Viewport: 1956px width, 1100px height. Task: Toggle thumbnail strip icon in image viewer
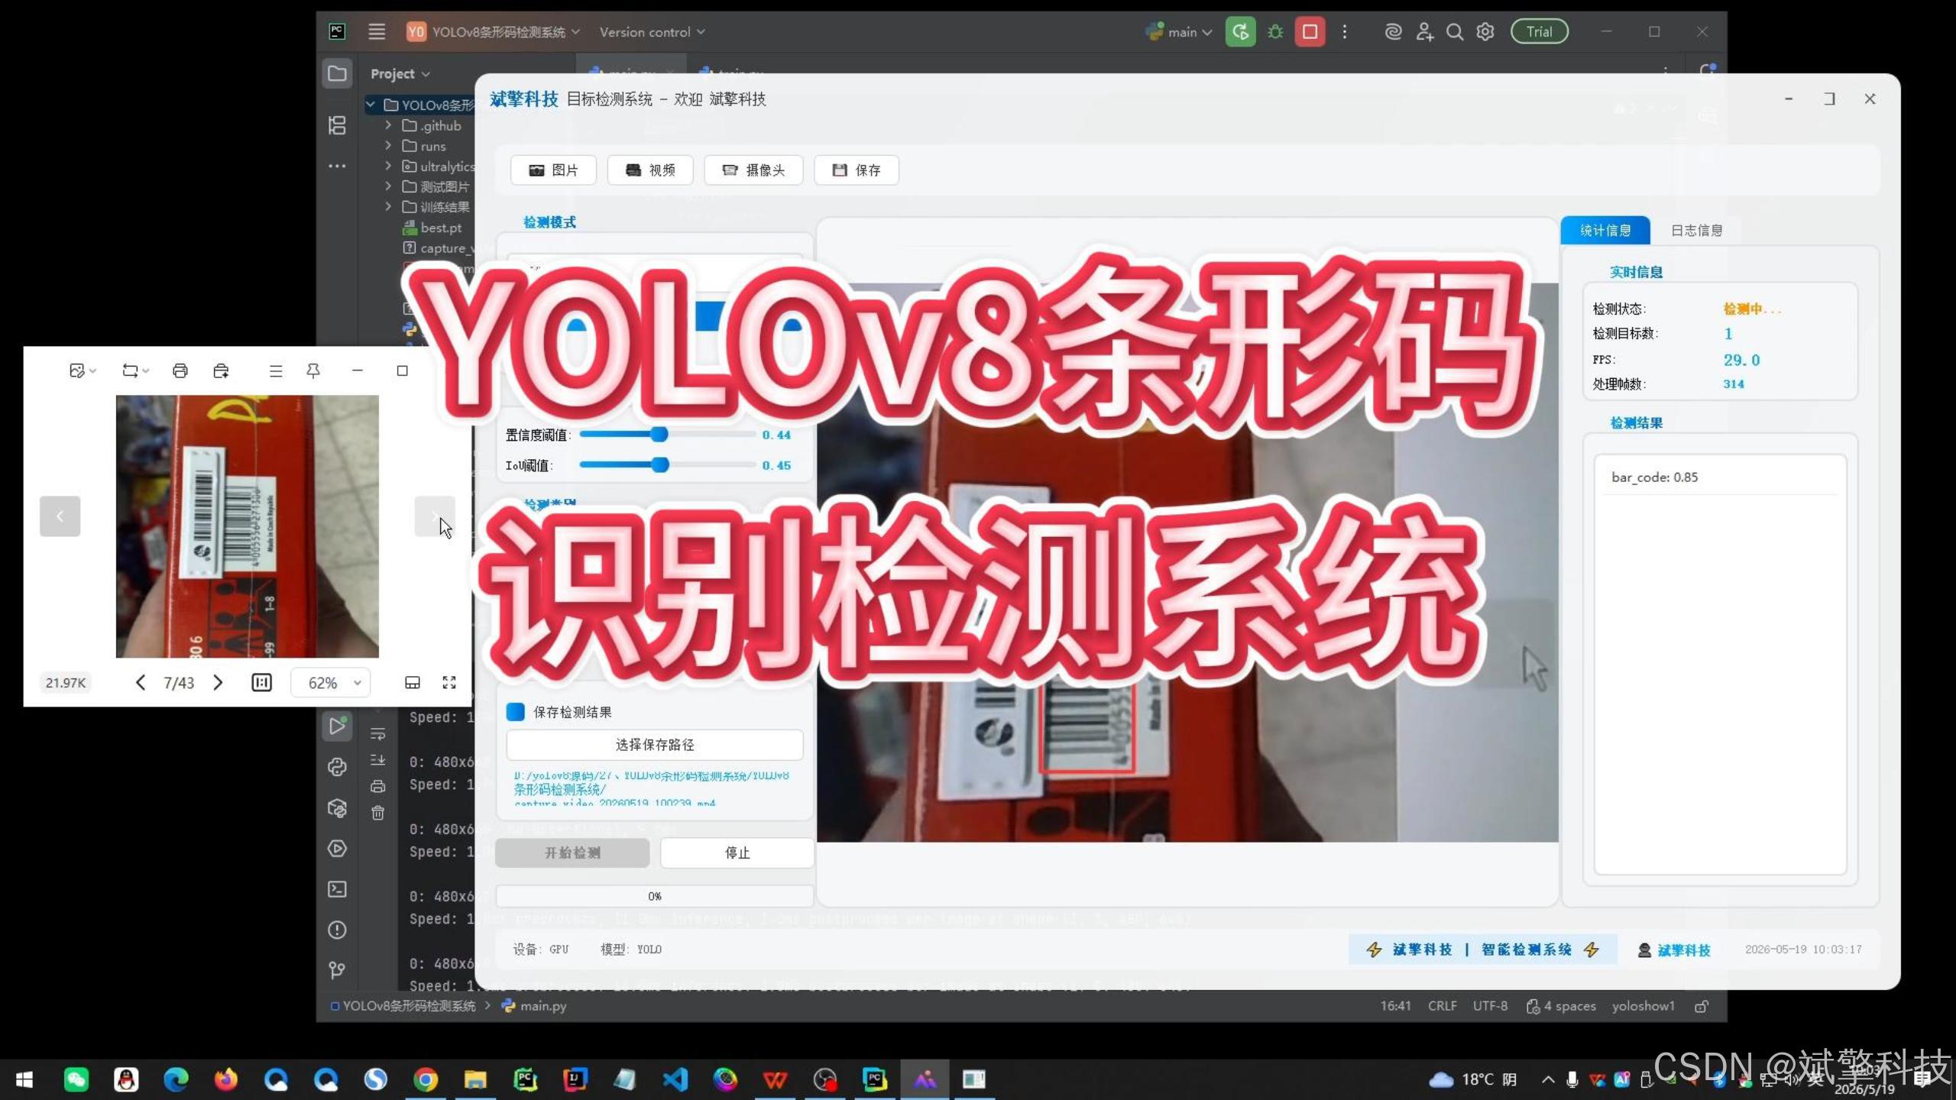click(413, 682)
